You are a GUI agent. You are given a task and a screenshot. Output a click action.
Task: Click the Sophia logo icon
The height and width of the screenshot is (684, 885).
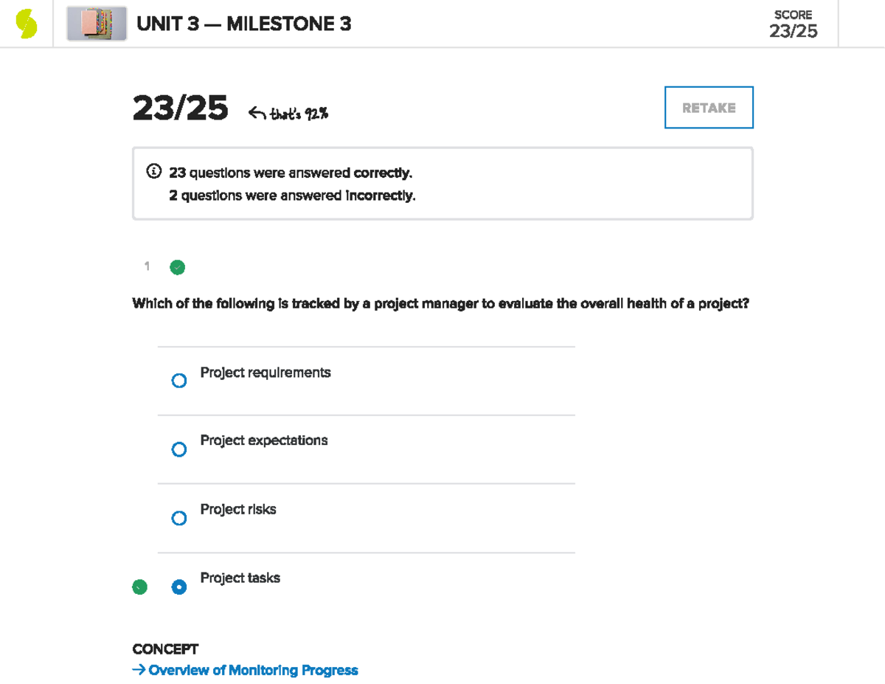[x=24, y=22]
